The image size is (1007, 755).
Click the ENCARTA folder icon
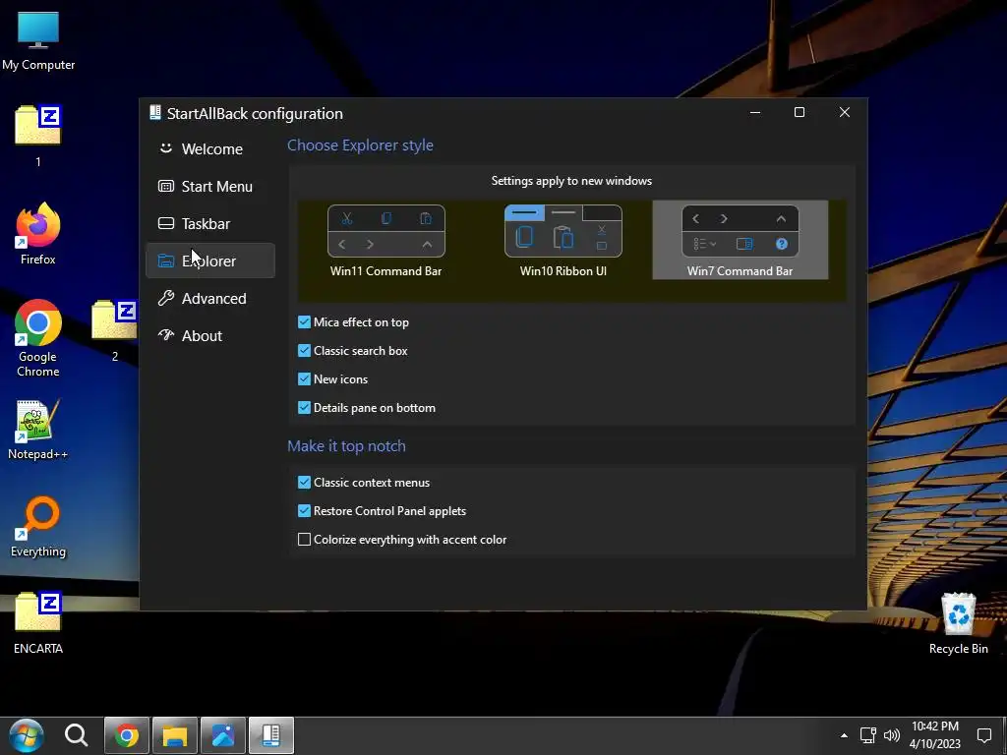[38, 622]
